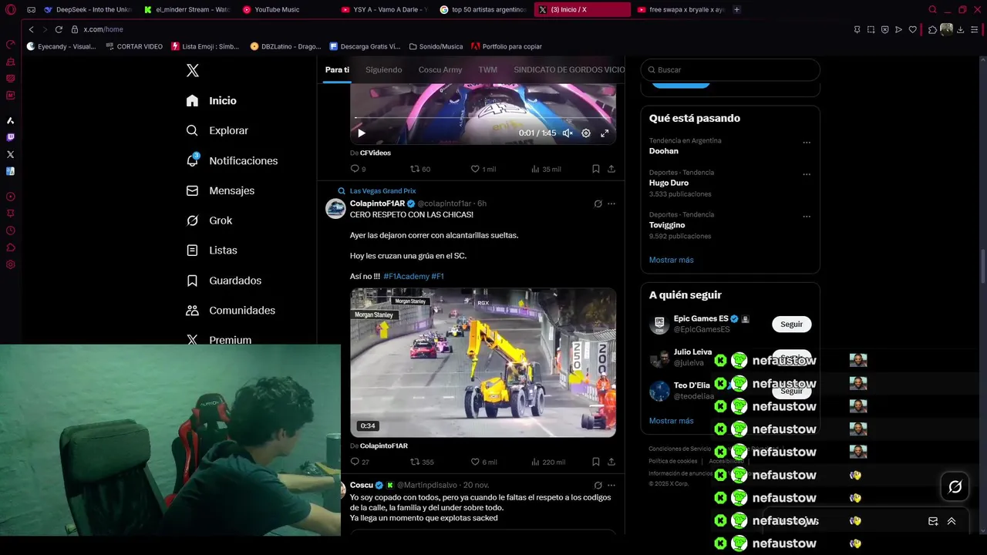Like the post with 6 mil likes
The height and width of the screenshot is (555, 987).
(483, 462)
